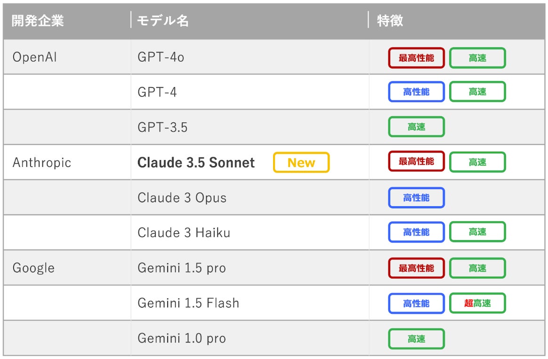
Task: Click the Google company cell
Action: coord(33,268)
